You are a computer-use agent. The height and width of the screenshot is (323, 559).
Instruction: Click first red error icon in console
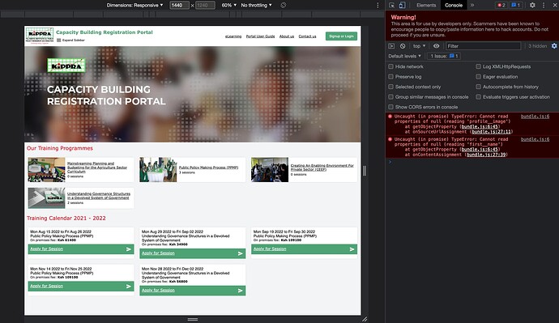[x=390, y=117]
